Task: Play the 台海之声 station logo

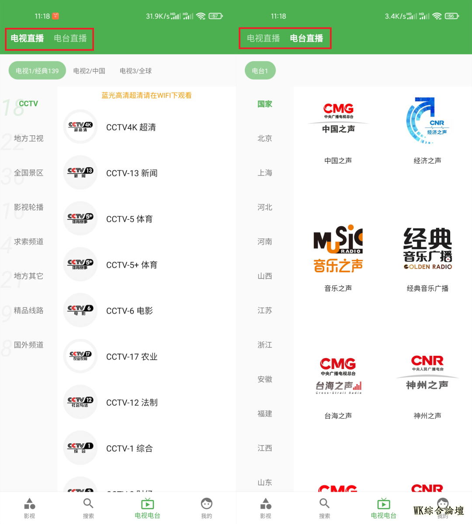Action: [x=338, y=376]
